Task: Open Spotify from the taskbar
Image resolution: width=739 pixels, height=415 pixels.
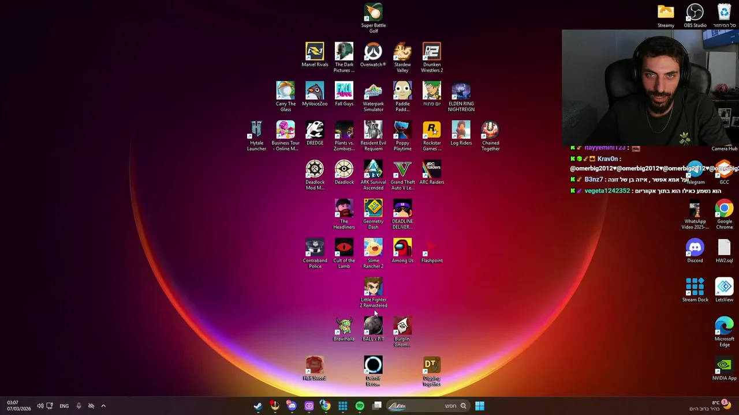Action: (x=360, y=406)
